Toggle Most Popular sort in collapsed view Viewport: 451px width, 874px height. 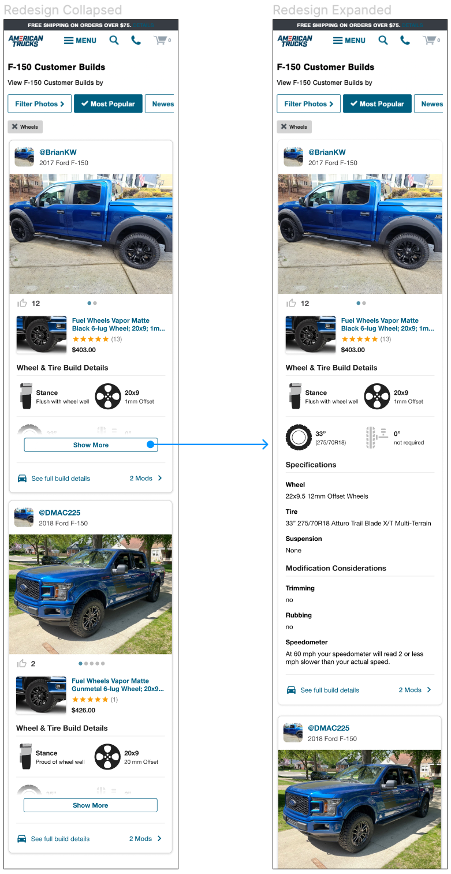(108, 104)
